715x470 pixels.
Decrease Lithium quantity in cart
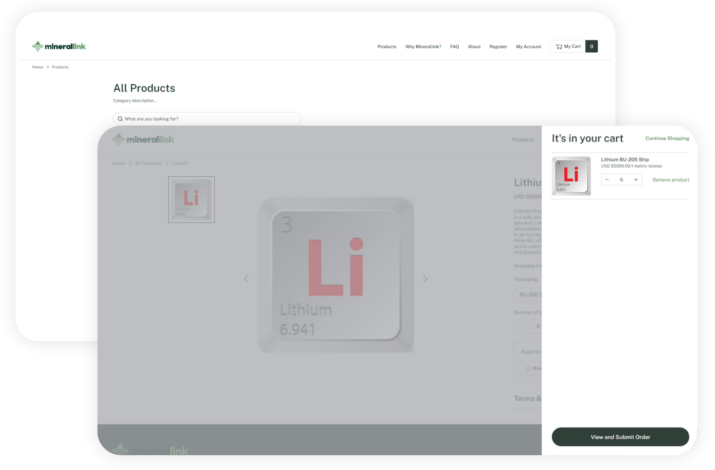pos(607,180)
